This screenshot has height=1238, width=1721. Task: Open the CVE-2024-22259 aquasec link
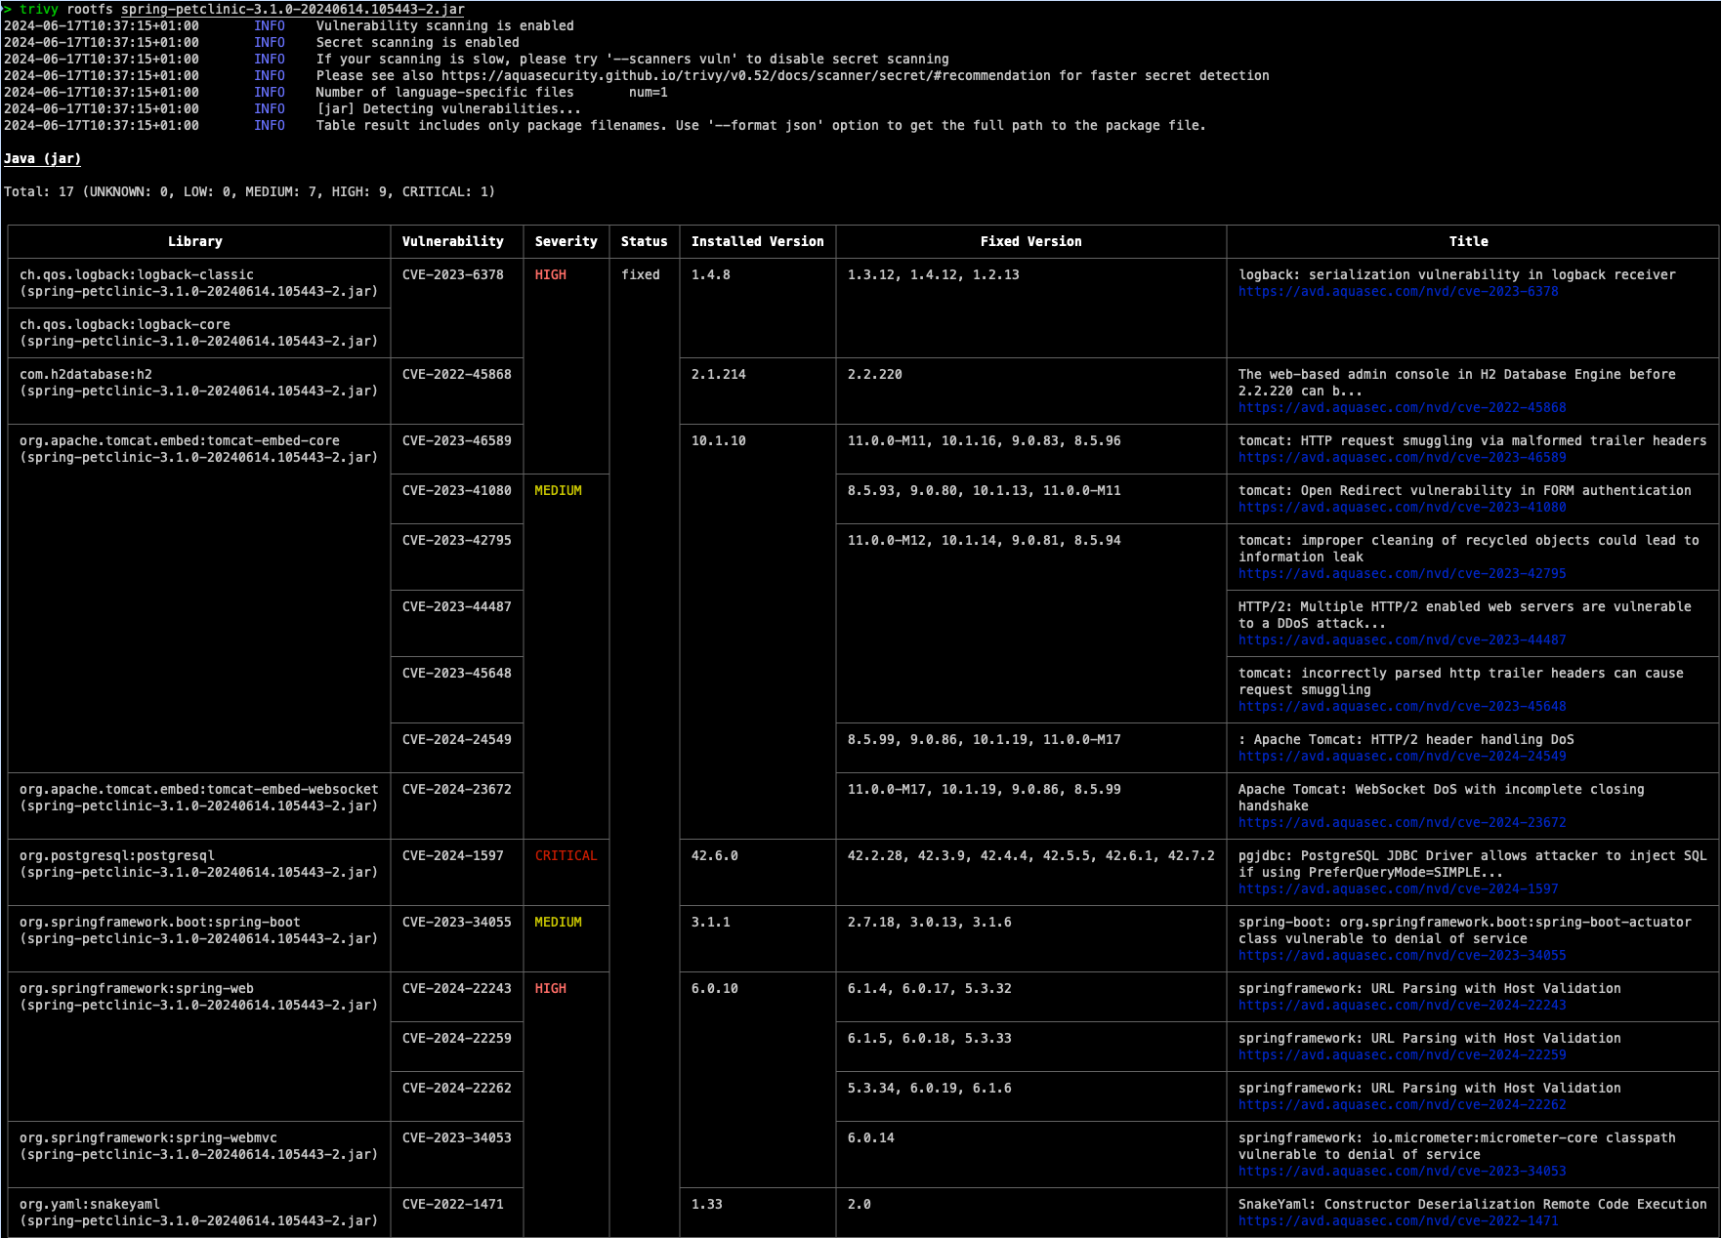(1402, 1055)
